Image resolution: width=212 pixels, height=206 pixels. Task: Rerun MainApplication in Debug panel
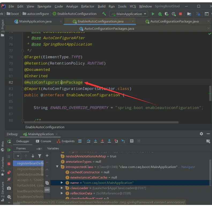click(9, 141)
